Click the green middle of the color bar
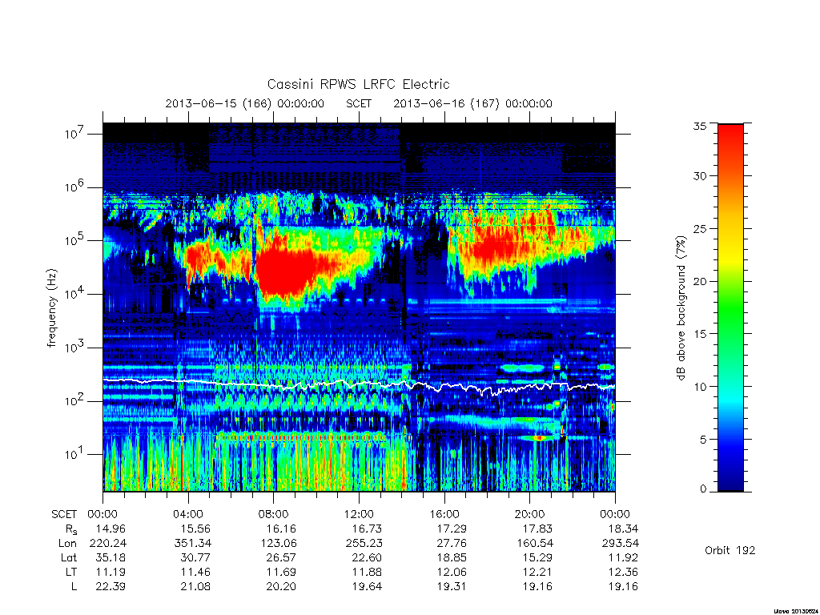The height and width of the screenshot is (615, 820). tap(730, 307)
